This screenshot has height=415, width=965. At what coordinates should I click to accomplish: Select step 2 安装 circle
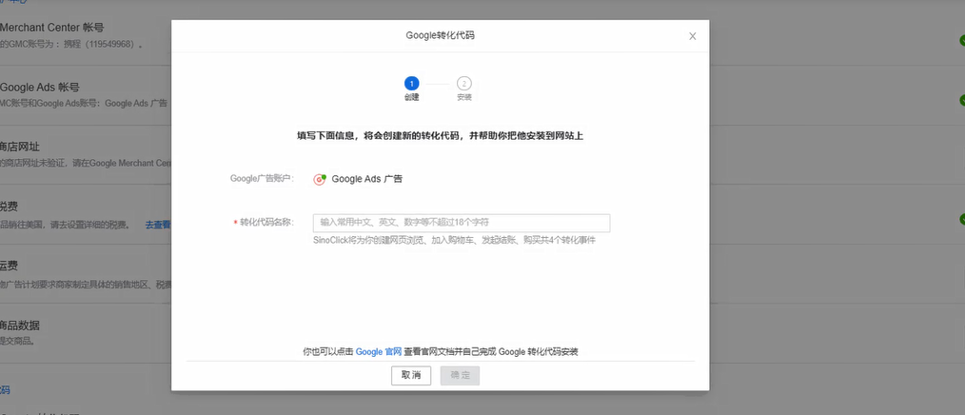464,83
